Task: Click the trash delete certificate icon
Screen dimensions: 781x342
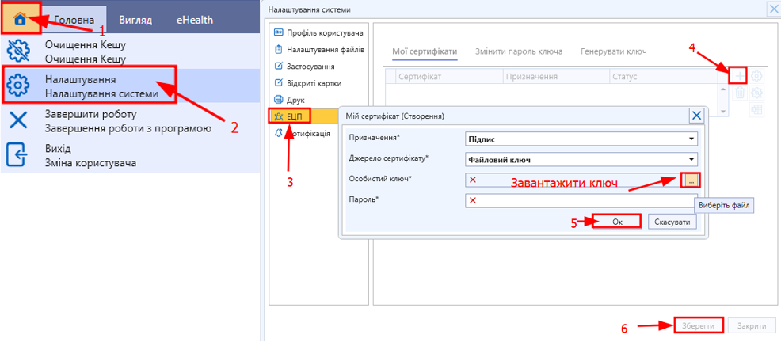Action: [740, 93]
